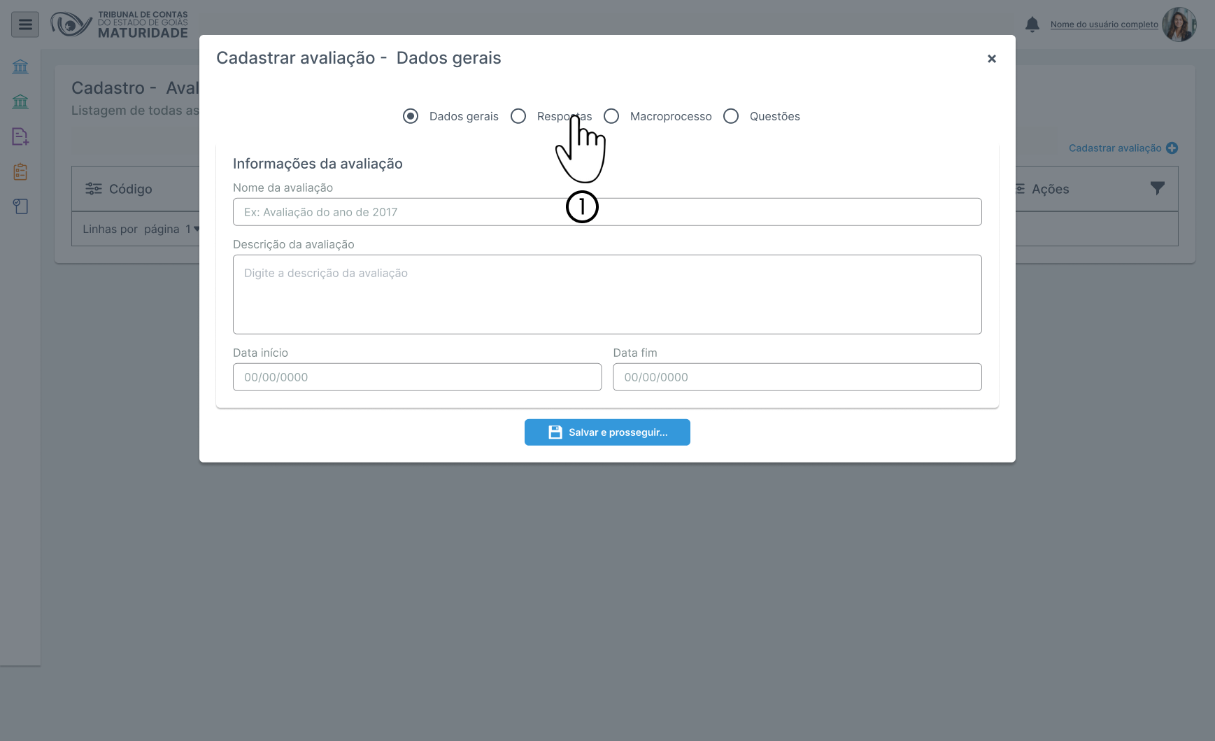Click the green institution icon in sidebar

[x=20, y=102]
